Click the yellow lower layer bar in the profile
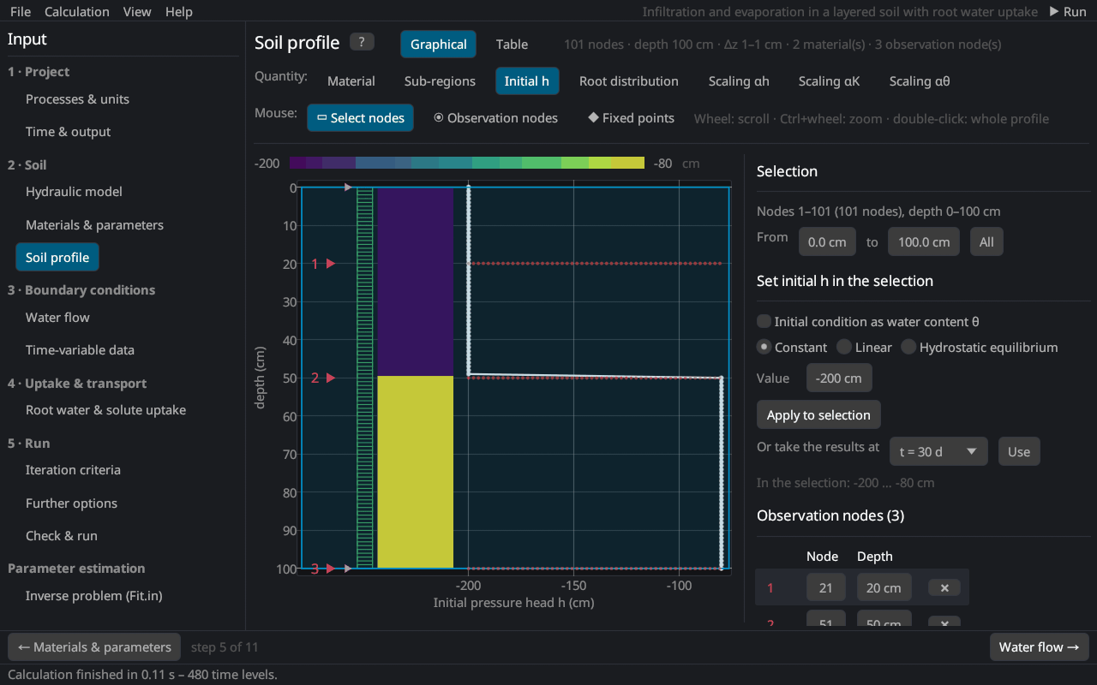Viewport: 1097px width, 685px height. click(x=416, y=472)
